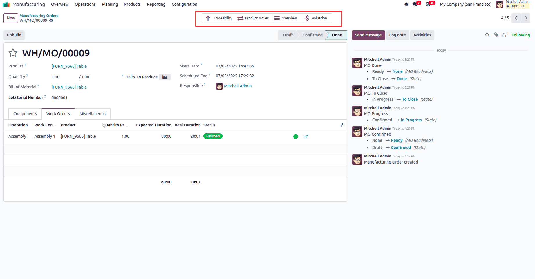Mark order as favorite with star
This screenshot has height=279, width=535.
(13, 53)
